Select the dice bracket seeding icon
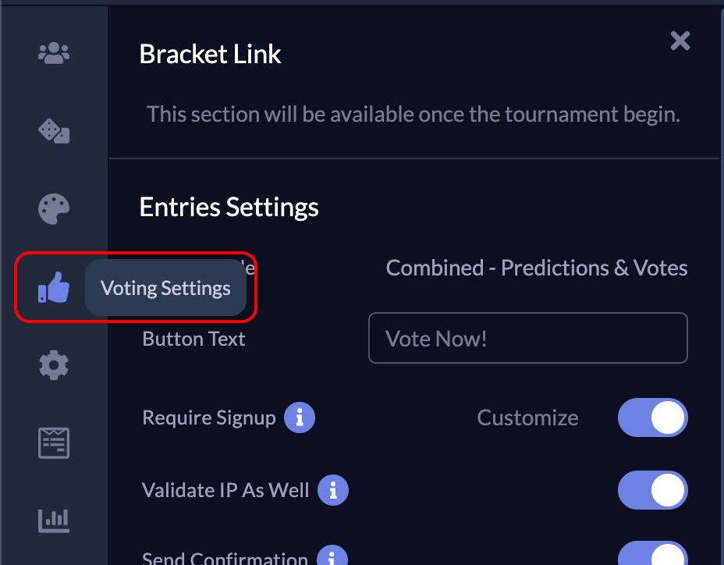724x565 pixels. coord(53,131)
